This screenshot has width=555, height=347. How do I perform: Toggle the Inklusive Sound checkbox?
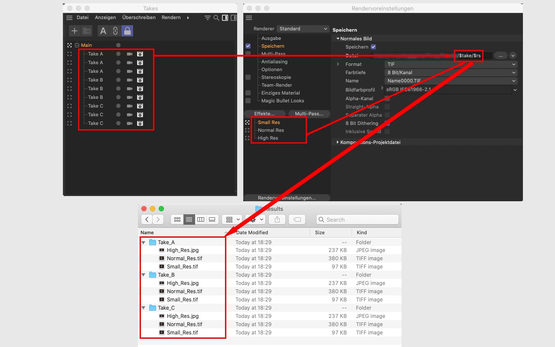click(387, 131)
